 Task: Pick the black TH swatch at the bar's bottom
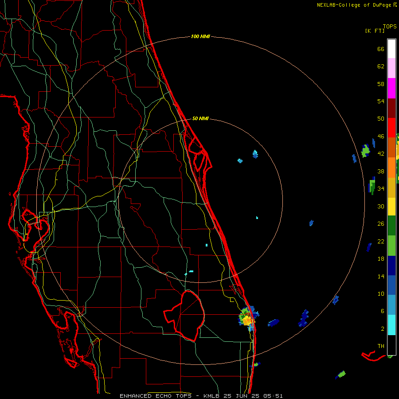click(391, 345)
